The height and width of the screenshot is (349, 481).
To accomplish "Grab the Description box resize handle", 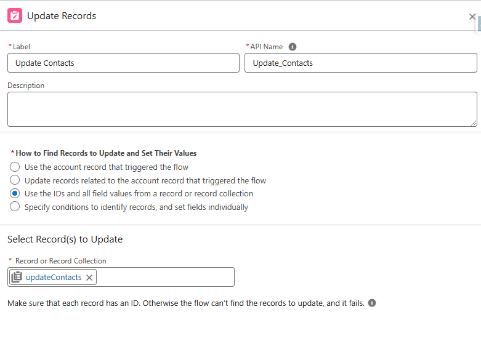I will click(474, 123).
